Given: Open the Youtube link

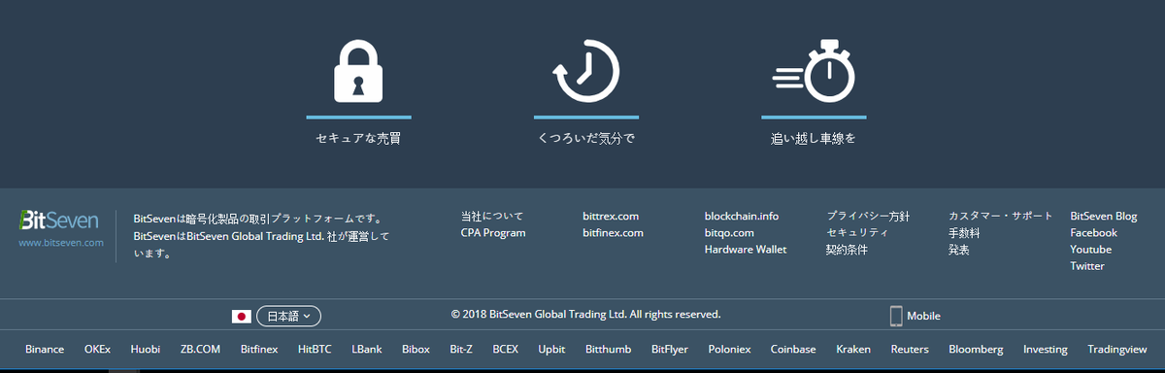Looking at the screenshot, I should point(1090,249).
